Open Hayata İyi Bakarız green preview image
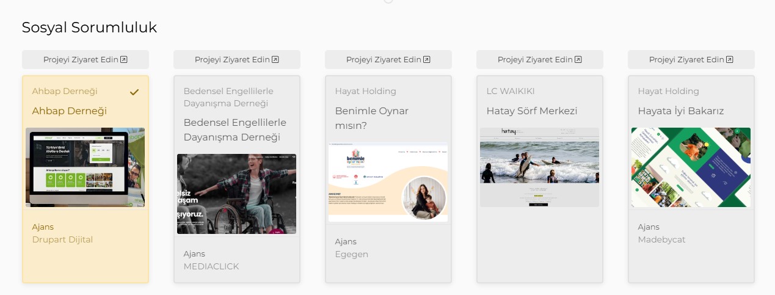The width and height of the screenshot is (775, 295). [x=691, y=167]
